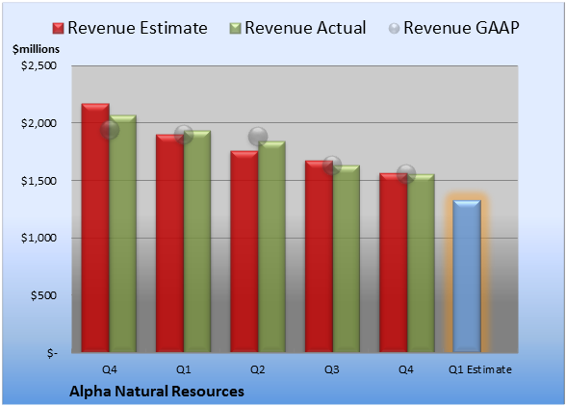Select the blue Q1 Estimate bar
Screen dimensions: 566x406
[467, 276]
